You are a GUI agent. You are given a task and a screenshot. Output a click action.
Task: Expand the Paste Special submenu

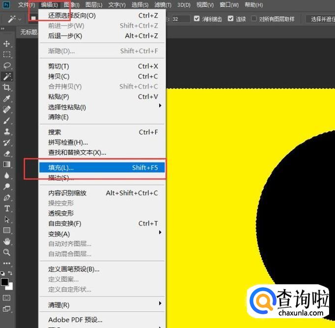pyautogui.click(x=160, y=106)
